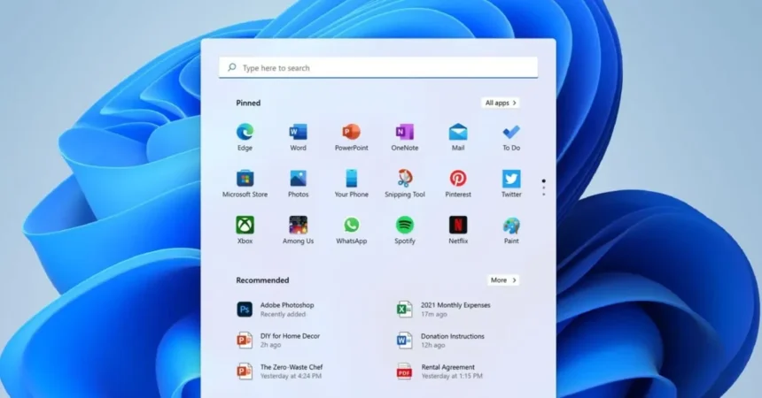Open The Zero-Waste Chef presentation
The image size is (762, 398).
[x=279, y=371]
